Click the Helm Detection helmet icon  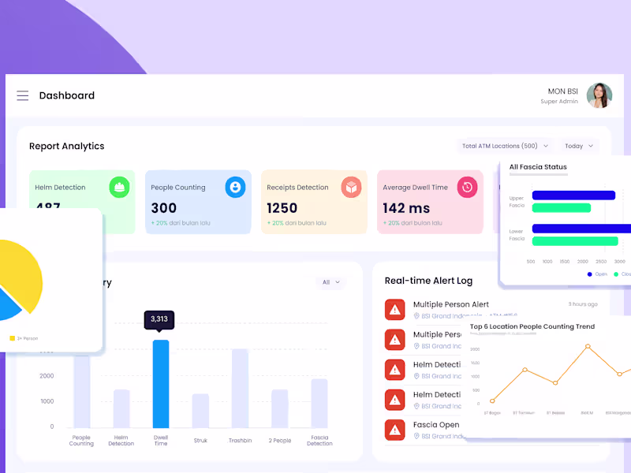pyautogui.click(x=119, y=187)
